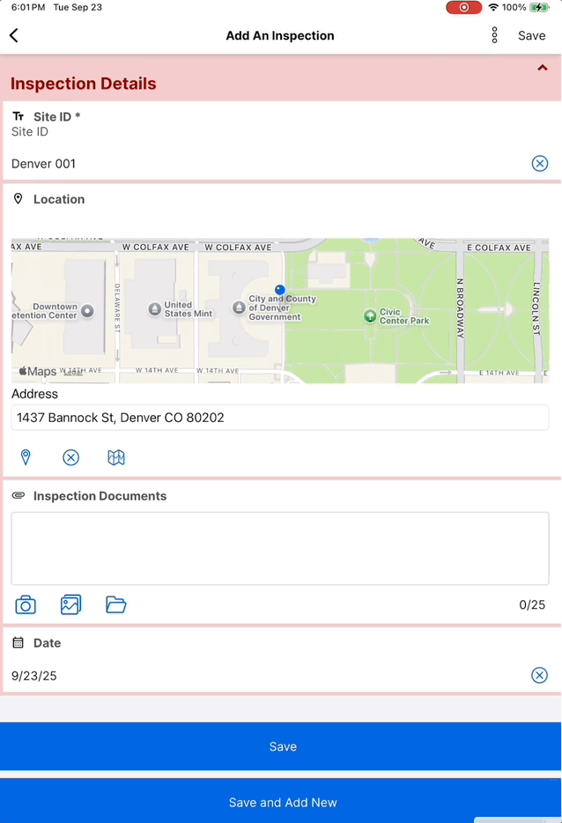Select Downtown Detention Center map marker
Screen dimensions: 562x823
(87, 311)
